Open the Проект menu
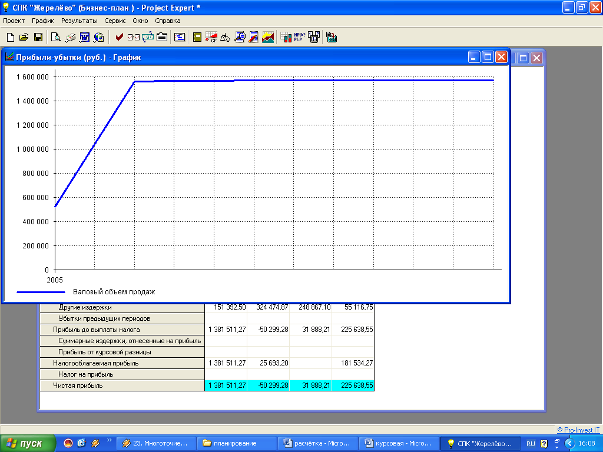Image resolution: width=603 pixels, height=452 pixels. coord(14,21)
